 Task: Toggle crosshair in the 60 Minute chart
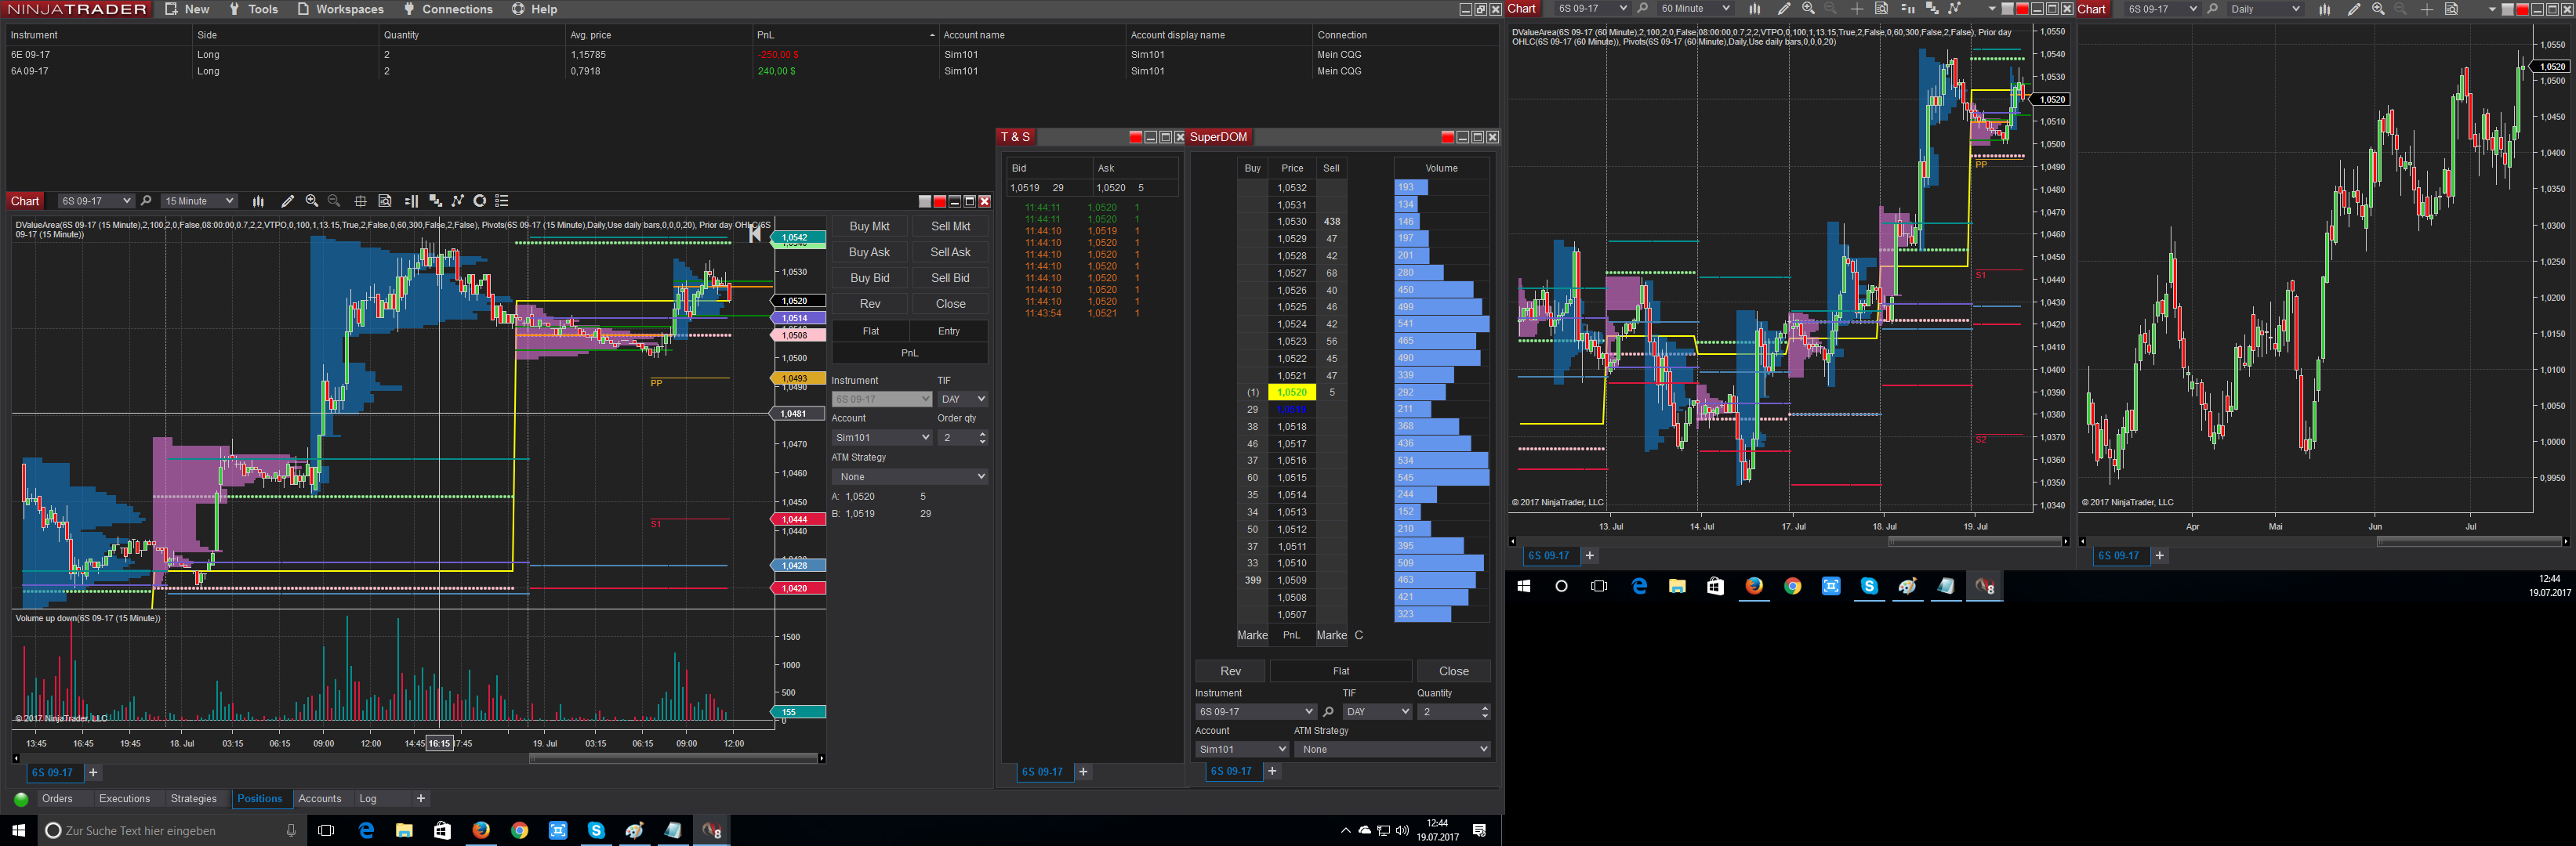(1857, 9)
